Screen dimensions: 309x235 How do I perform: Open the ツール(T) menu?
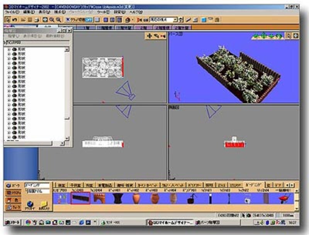pos(103,12)
